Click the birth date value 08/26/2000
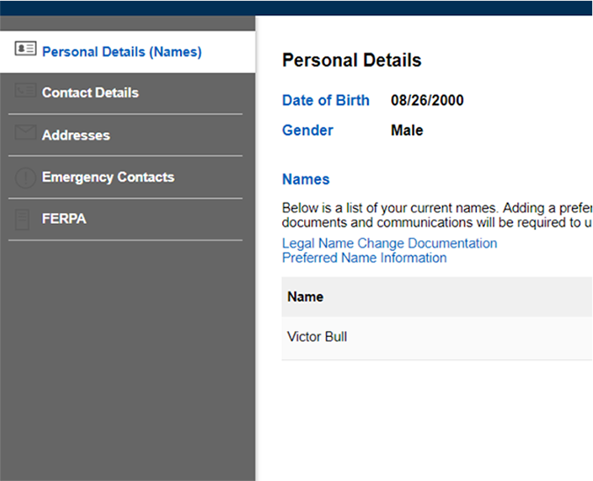The image size is (593, 481). (427, 101)
